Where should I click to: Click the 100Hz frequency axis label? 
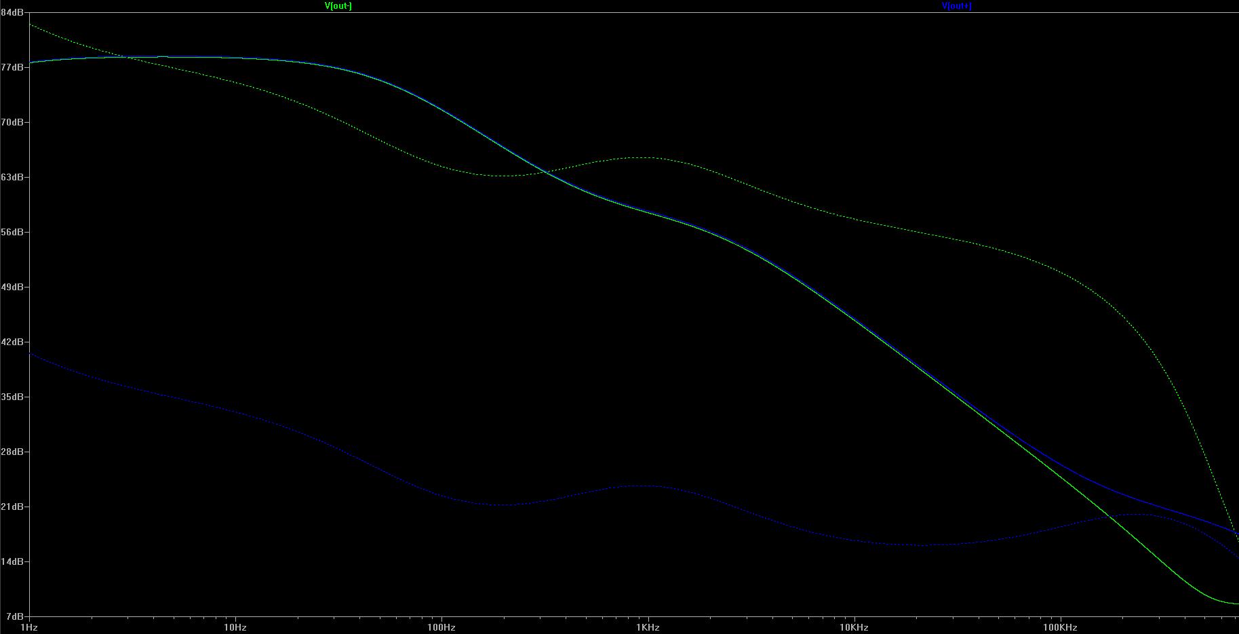[441, 628]
